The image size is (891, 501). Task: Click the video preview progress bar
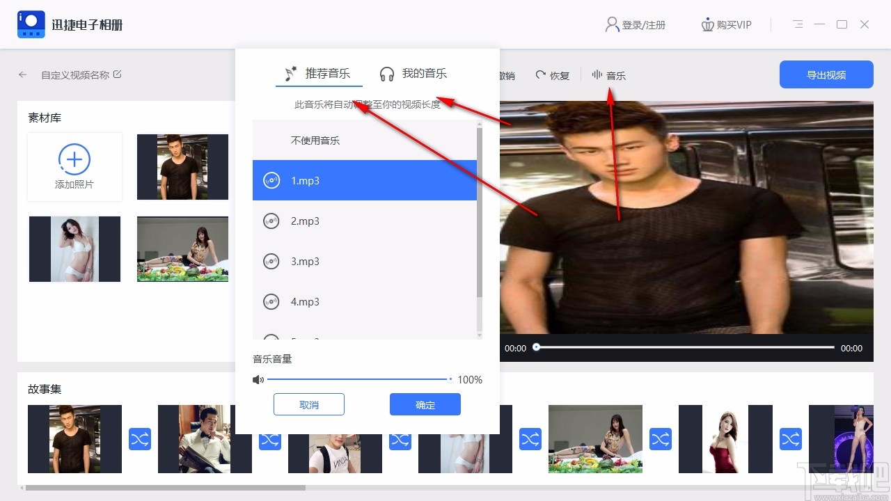pos(685,347)
